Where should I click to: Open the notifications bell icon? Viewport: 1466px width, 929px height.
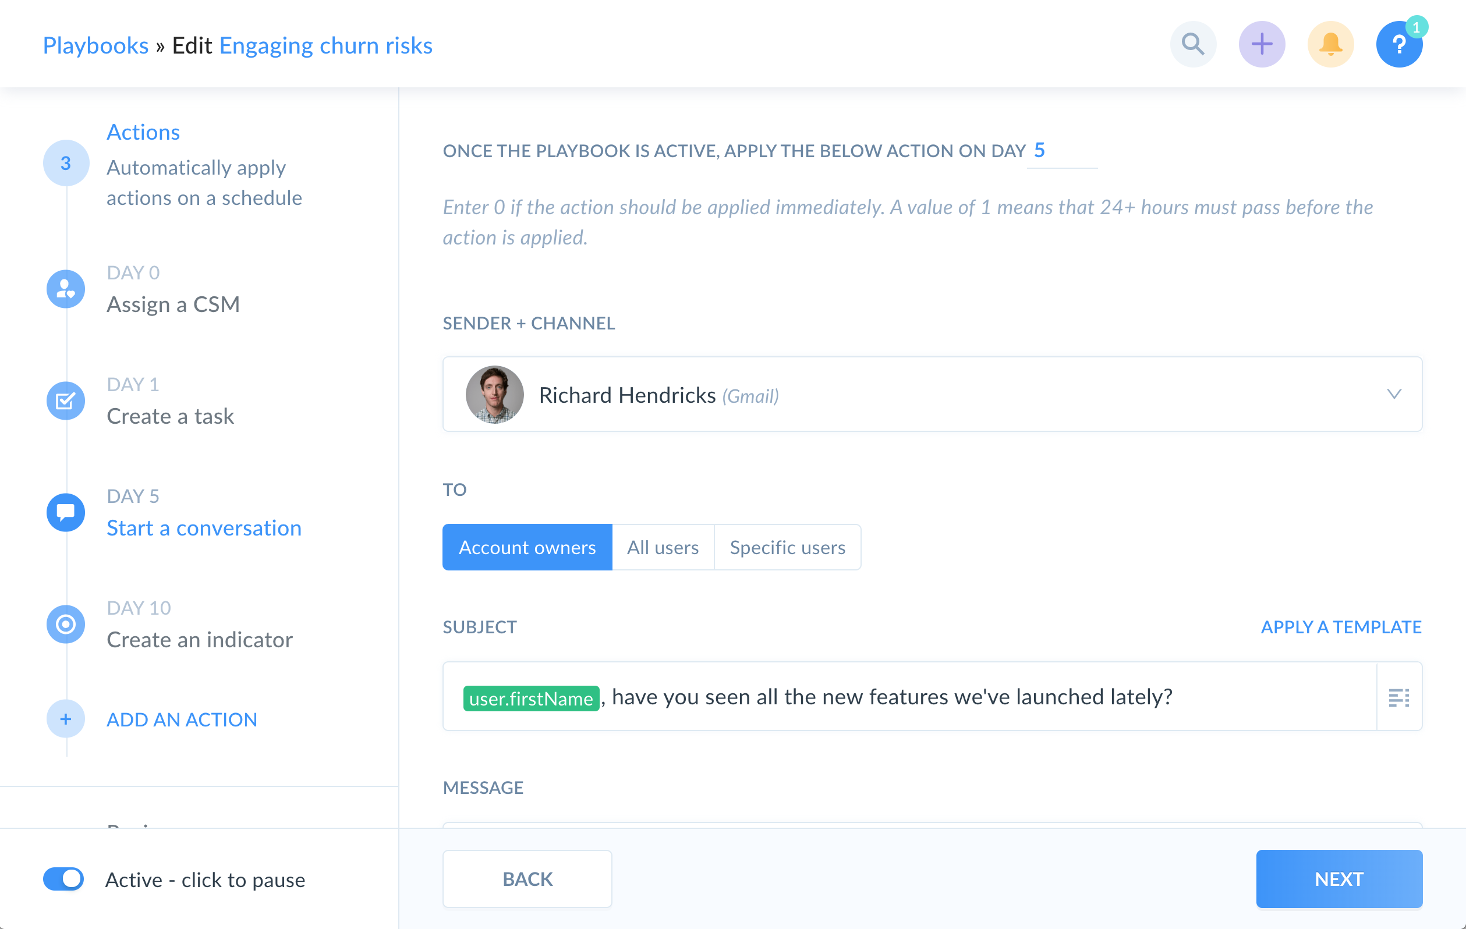(1330, 44)
